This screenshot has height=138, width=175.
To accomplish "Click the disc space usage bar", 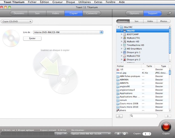I will [28, 134].
